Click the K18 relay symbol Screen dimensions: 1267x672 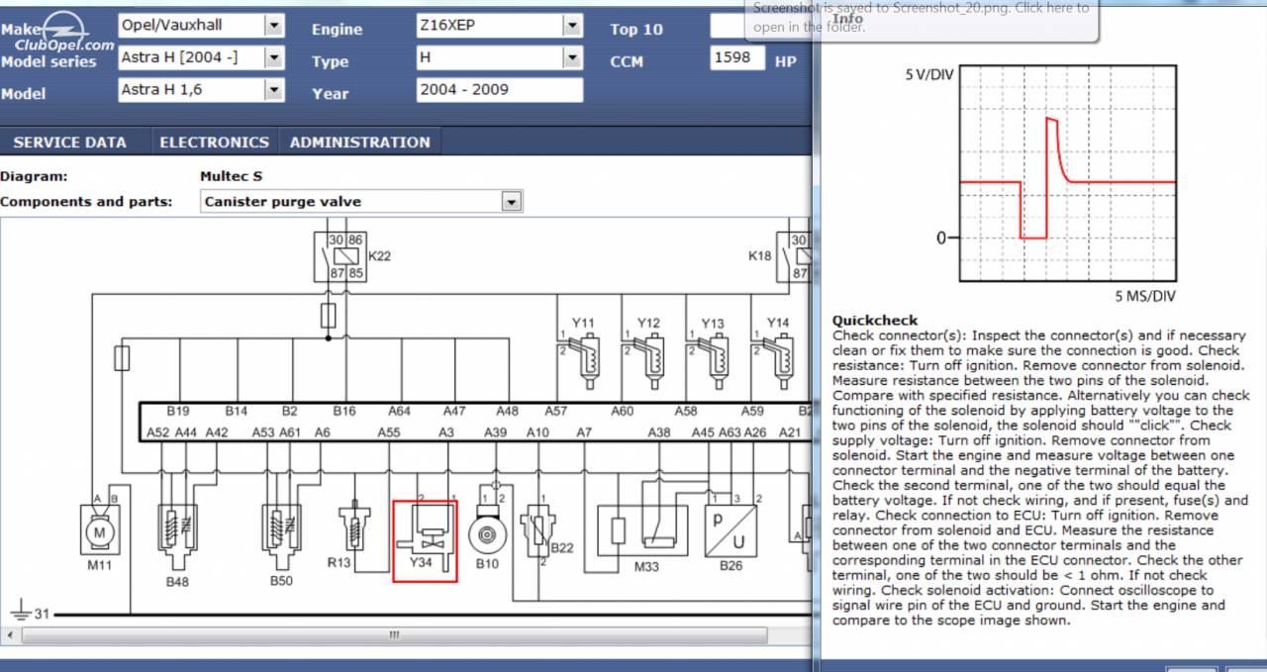(794, 256)
